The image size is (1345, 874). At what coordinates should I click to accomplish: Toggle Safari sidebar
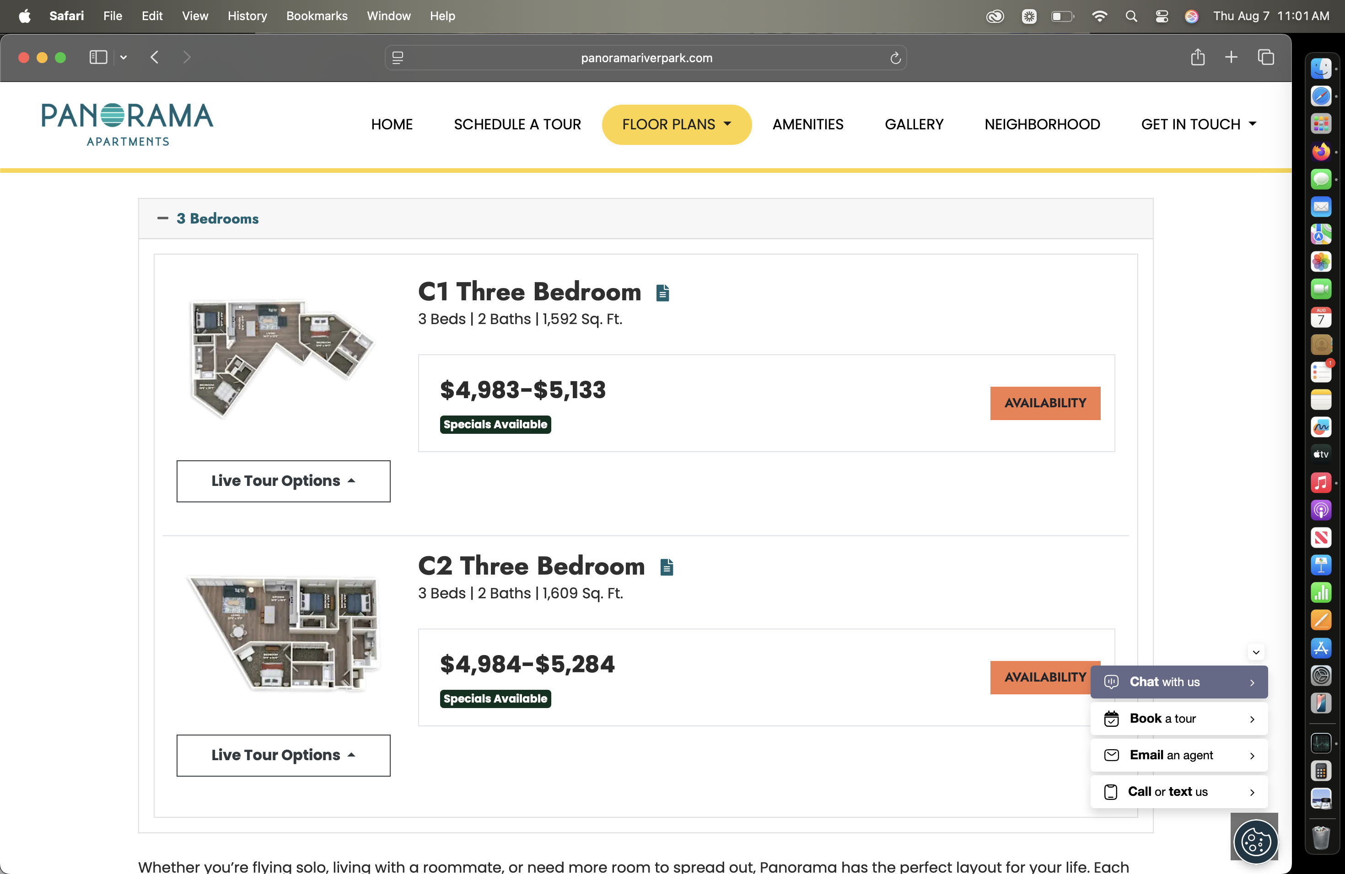coord(98,58)
